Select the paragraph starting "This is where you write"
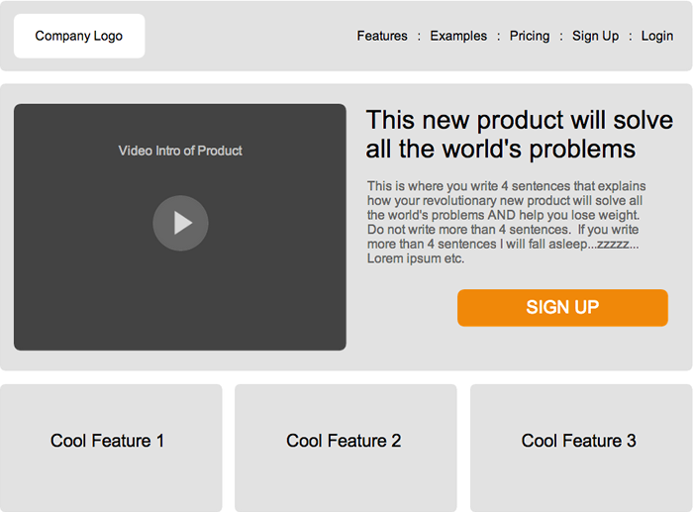Viewport: 693px width, 512px height. coord(506,222)
